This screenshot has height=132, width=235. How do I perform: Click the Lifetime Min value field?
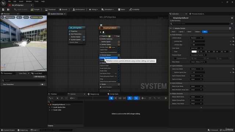[x=198, y=41]
